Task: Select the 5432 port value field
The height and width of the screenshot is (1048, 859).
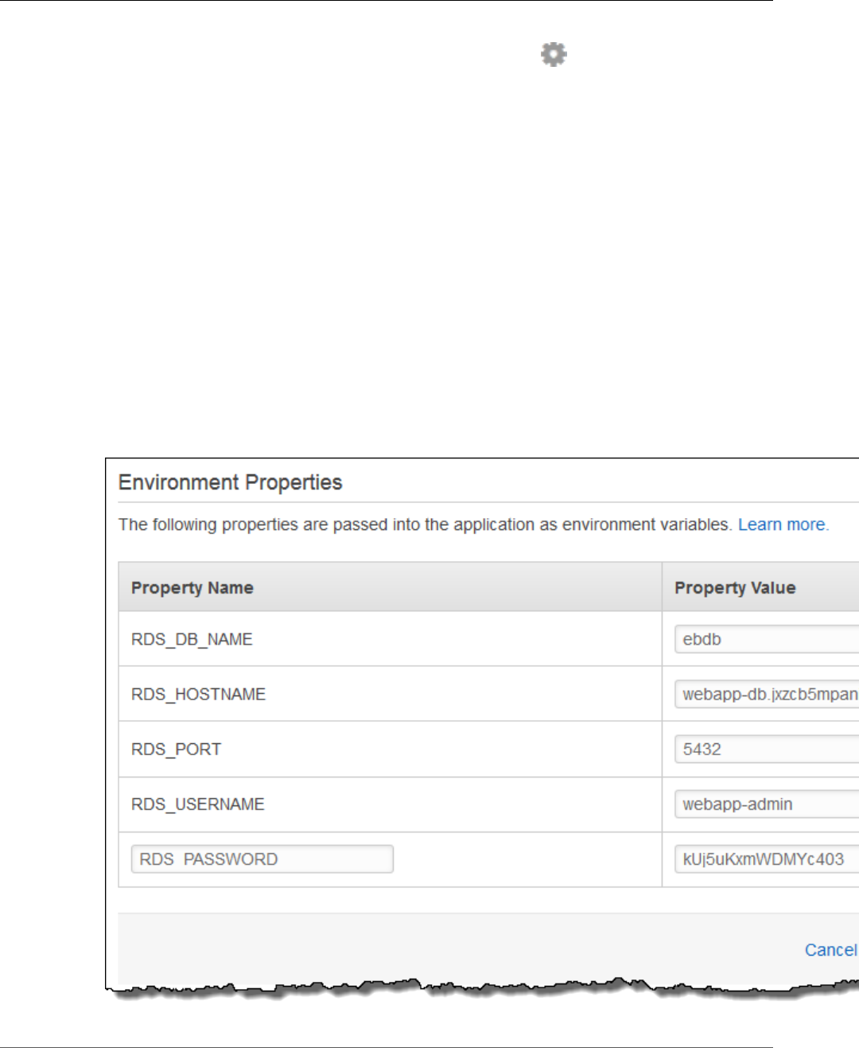Action: point(767,749)
